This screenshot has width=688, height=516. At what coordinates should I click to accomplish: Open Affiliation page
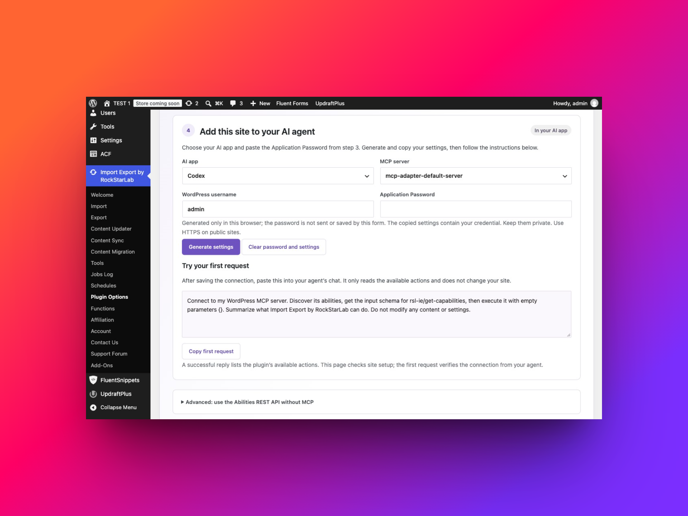102,320
